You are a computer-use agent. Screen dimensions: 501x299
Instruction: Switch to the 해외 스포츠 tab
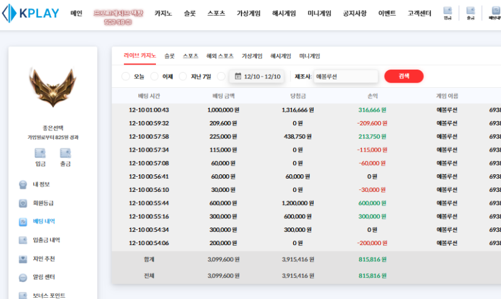coord(220,56)
